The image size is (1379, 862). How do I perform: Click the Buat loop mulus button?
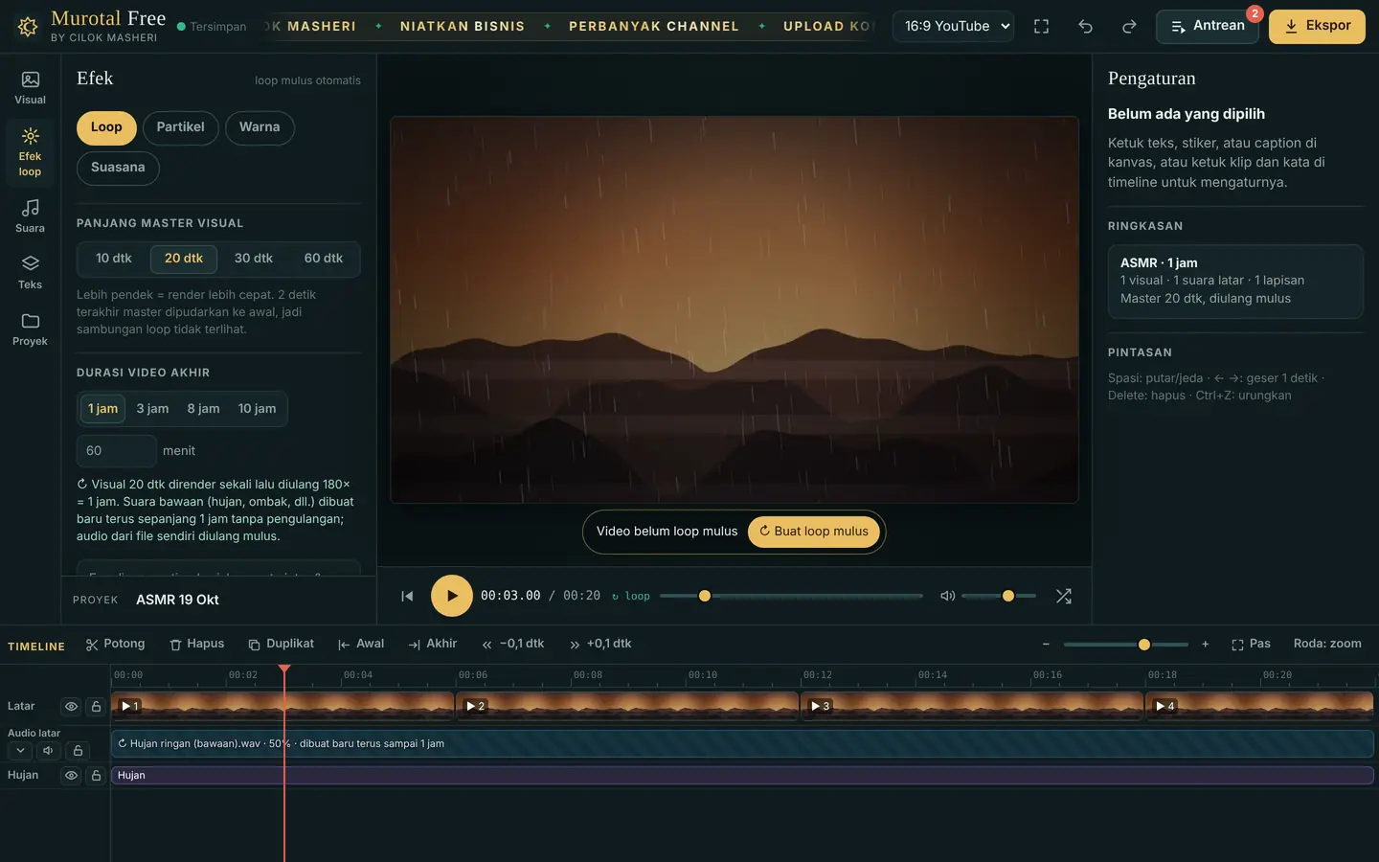814,532
